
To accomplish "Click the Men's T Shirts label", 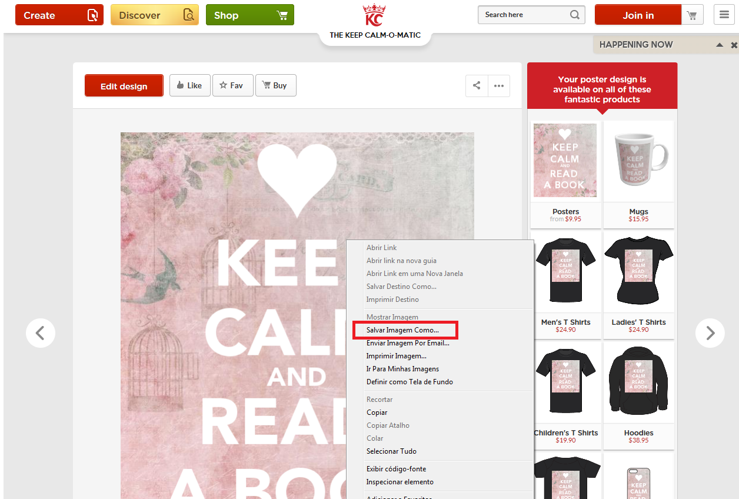I will (x=566, y=322).
